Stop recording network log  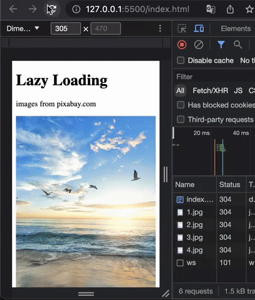pyautogui.click(x=182, y=44)
